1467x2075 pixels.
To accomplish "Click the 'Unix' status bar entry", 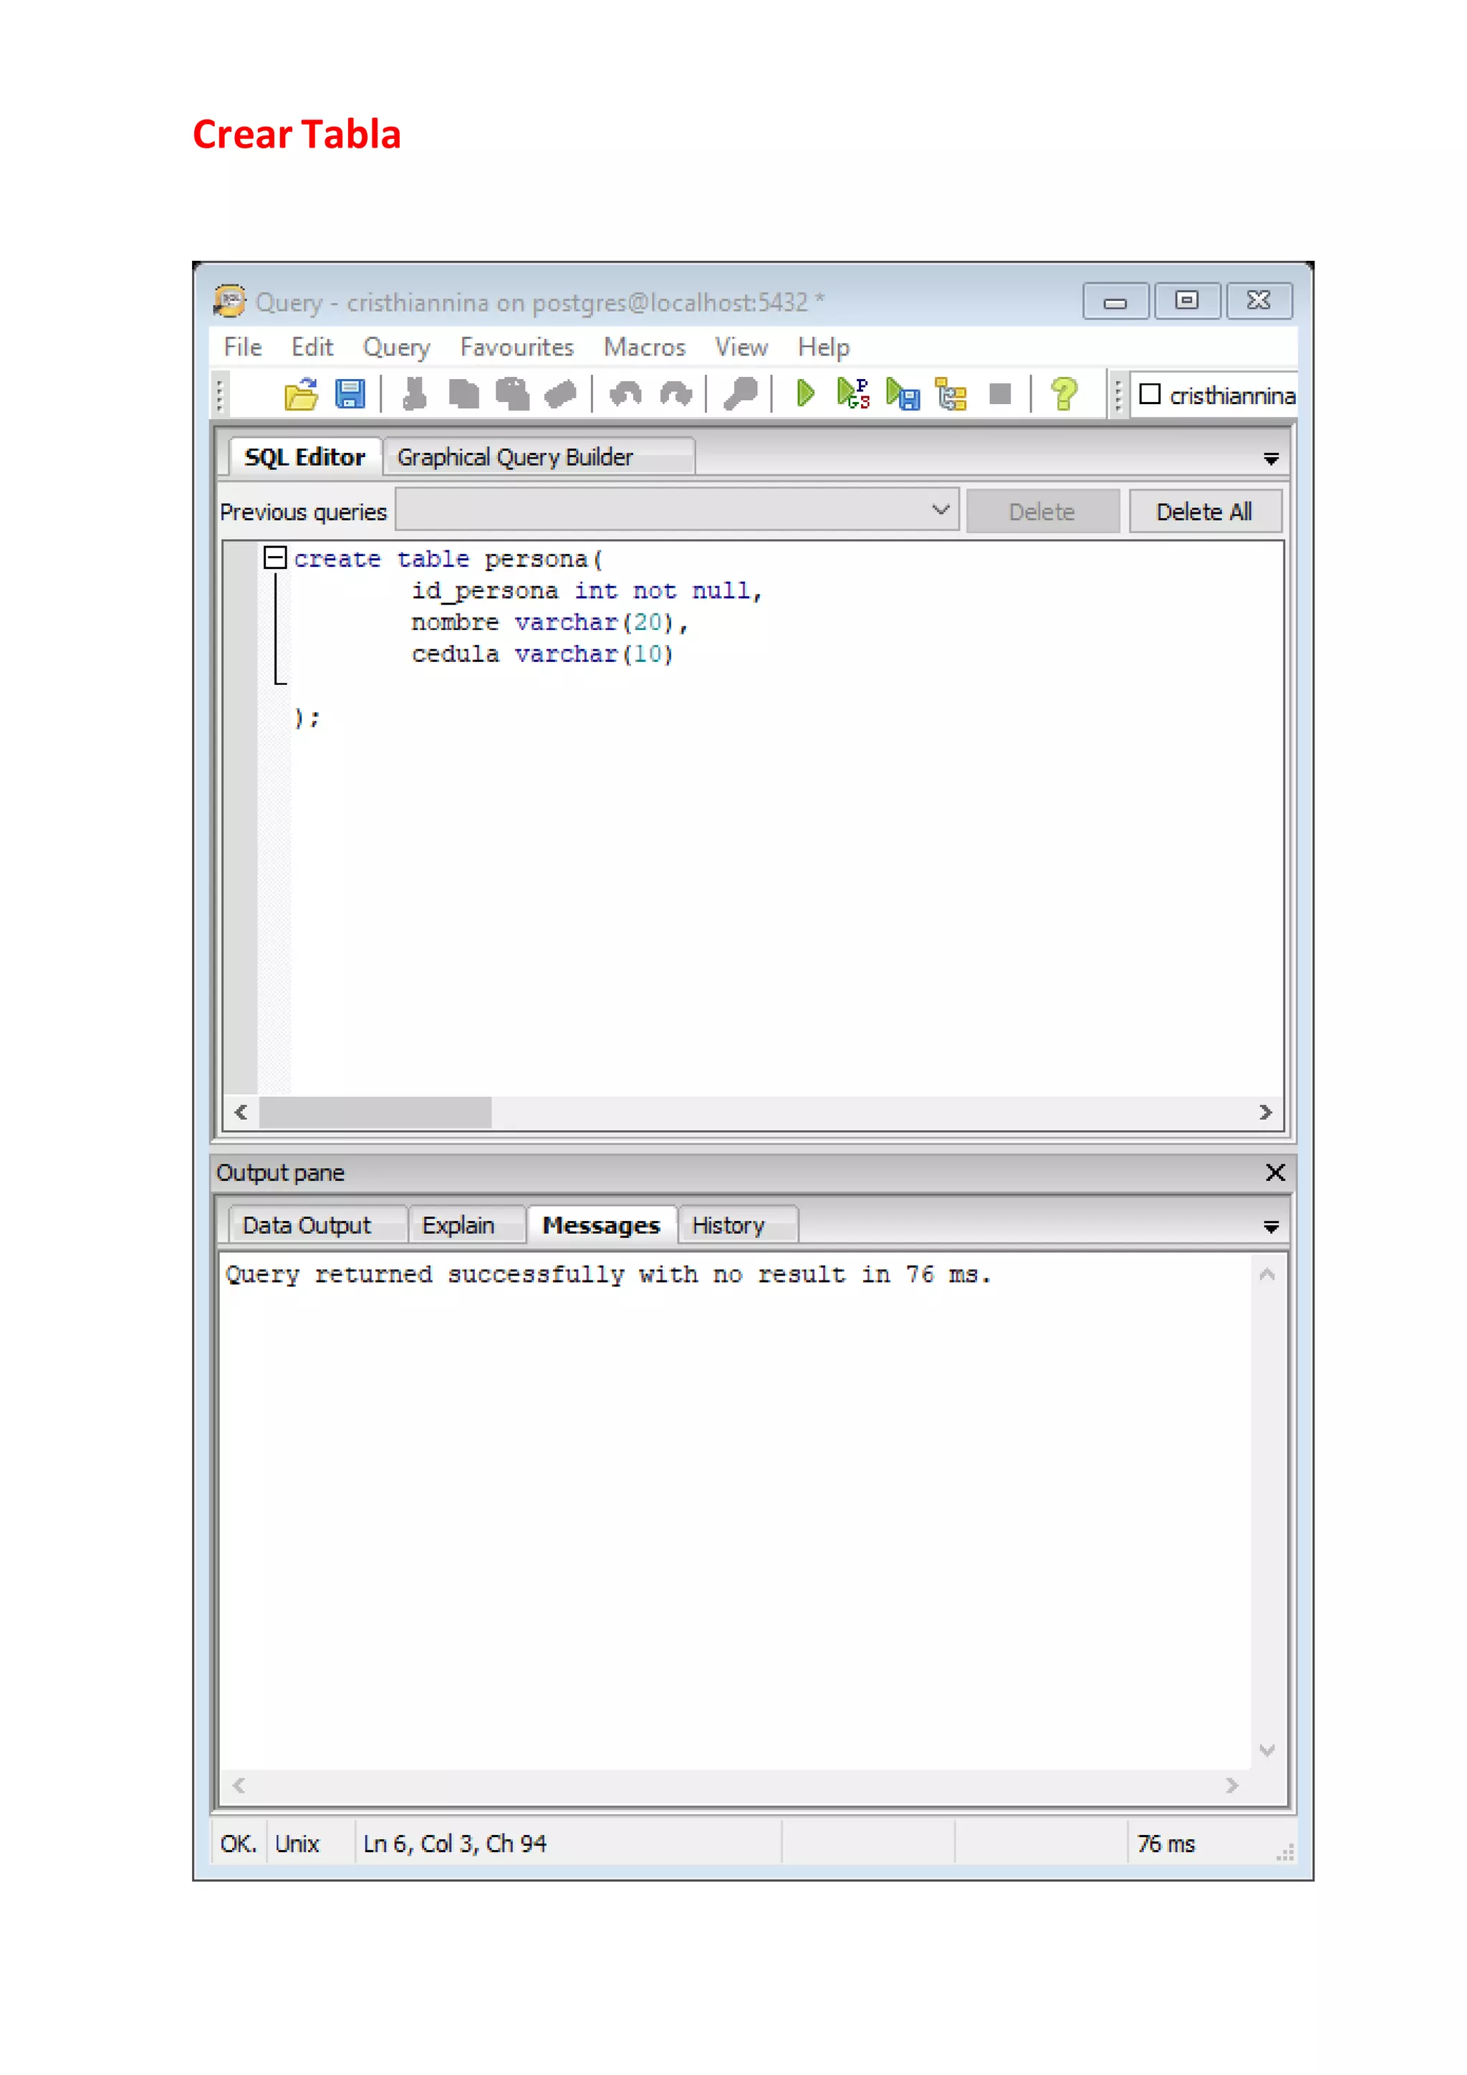I will point(297,1844).
